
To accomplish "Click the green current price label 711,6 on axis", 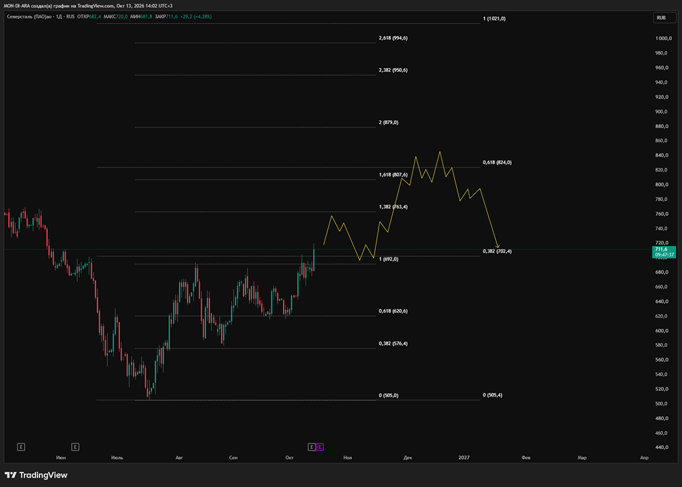I will click(664, 252).
